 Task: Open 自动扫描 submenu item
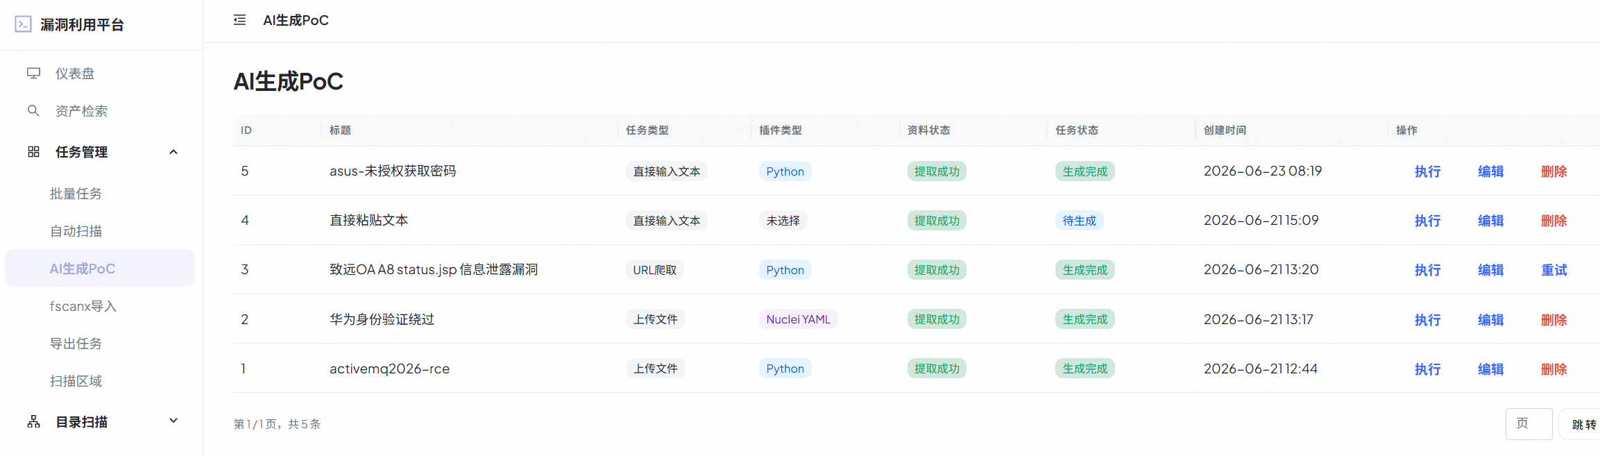(x=76, y=231)
